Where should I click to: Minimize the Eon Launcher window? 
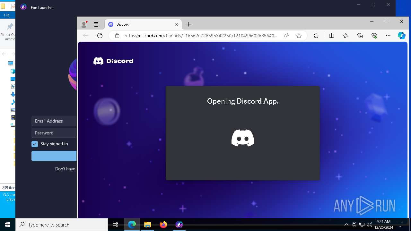(x=359, y=4)
